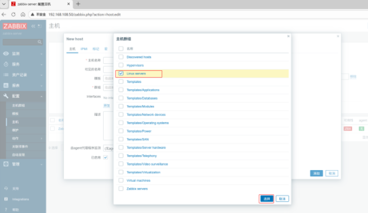Click the gear icon for 管理 menu
Viewport: 368px width, 213px height.
pos(6,164)
